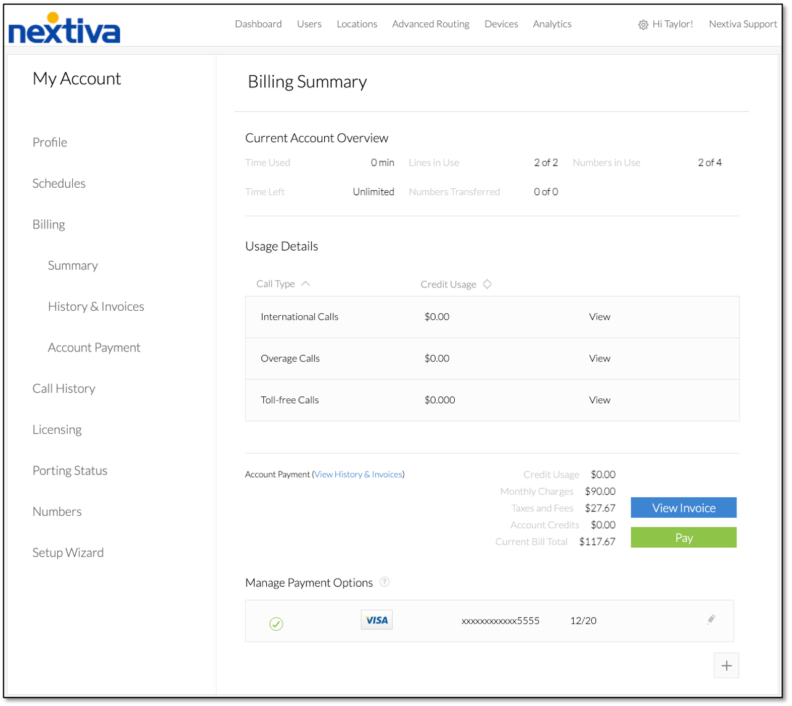Screen dimensions: 792x706
Task: Click the help question mark near Manage Payment Options
Action: [x=385, y=582]
